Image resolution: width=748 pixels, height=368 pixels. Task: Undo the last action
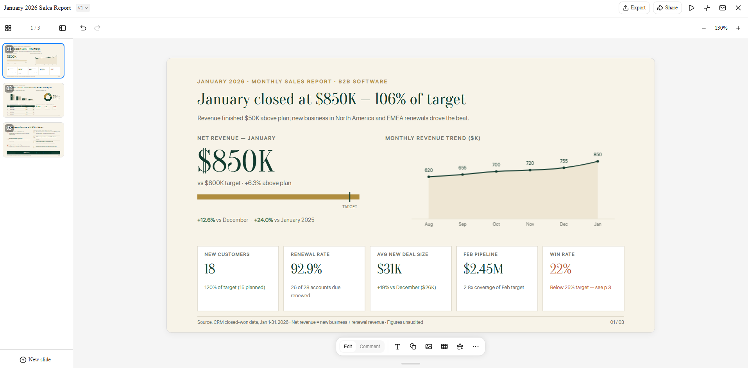pos(83,28)
